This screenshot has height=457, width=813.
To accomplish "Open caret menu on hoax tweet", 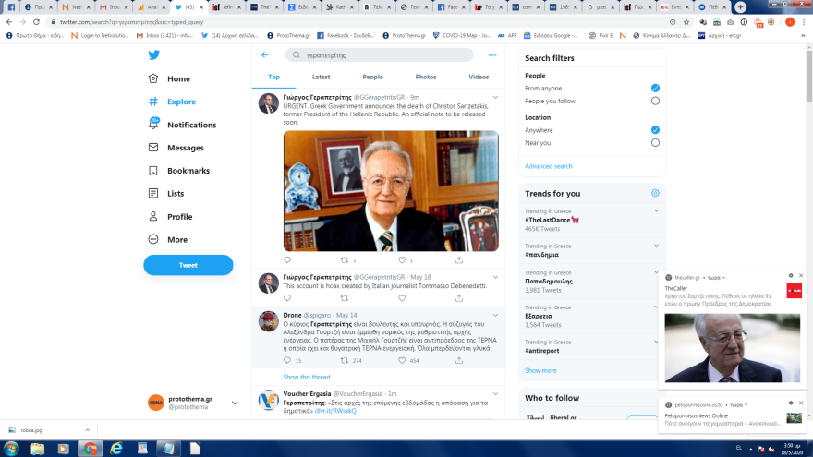I will click(x=496, y=277).
